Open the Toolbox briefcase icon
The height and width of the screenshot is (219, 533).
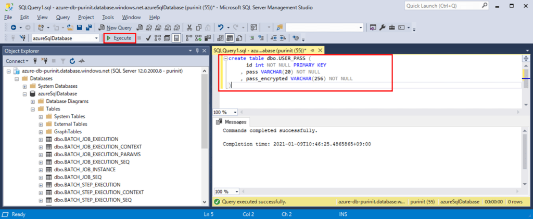(391, 28)
